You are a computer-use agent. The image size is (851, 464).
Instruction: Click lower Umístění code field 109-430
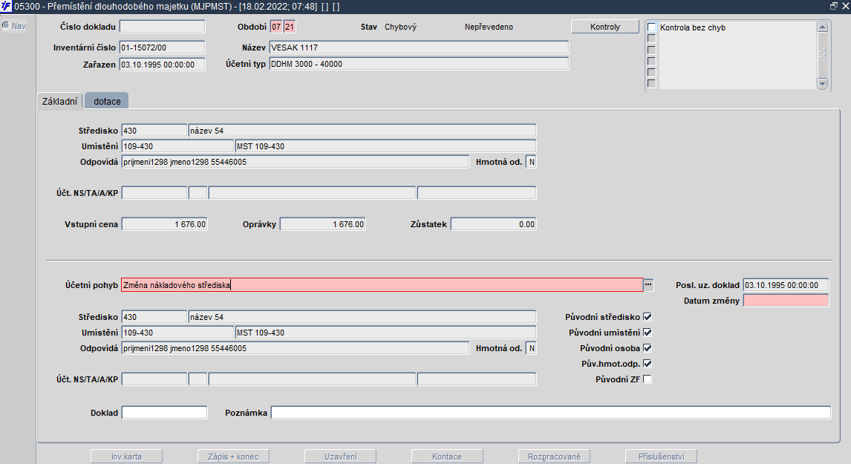point(177,333)
